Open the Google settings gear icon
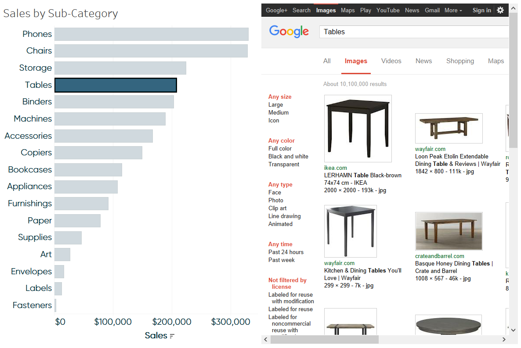The image size is (521, 348). coord(500,10)
